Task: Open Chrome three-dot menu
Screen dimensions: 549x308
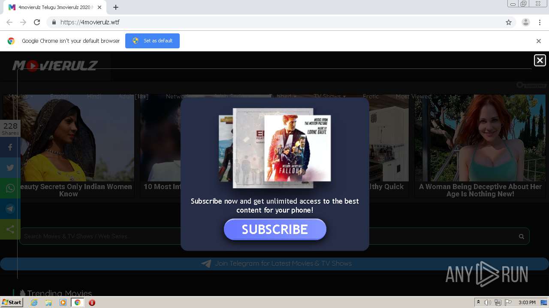Action: [x=540, y=22]
